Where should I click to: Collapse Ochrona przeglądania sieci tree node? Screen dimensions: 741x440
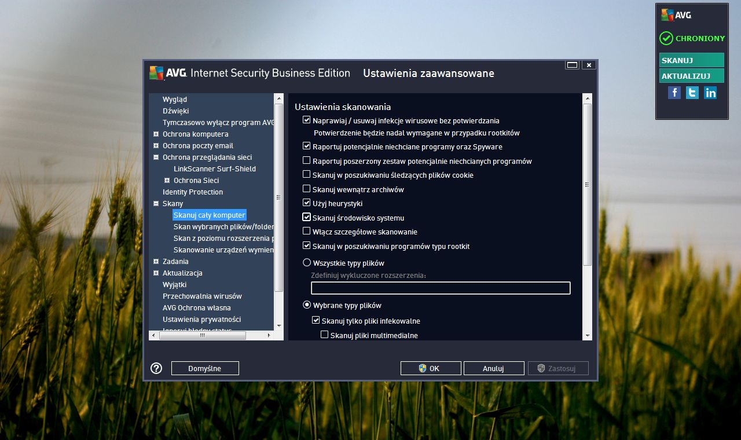pos(156,157)
